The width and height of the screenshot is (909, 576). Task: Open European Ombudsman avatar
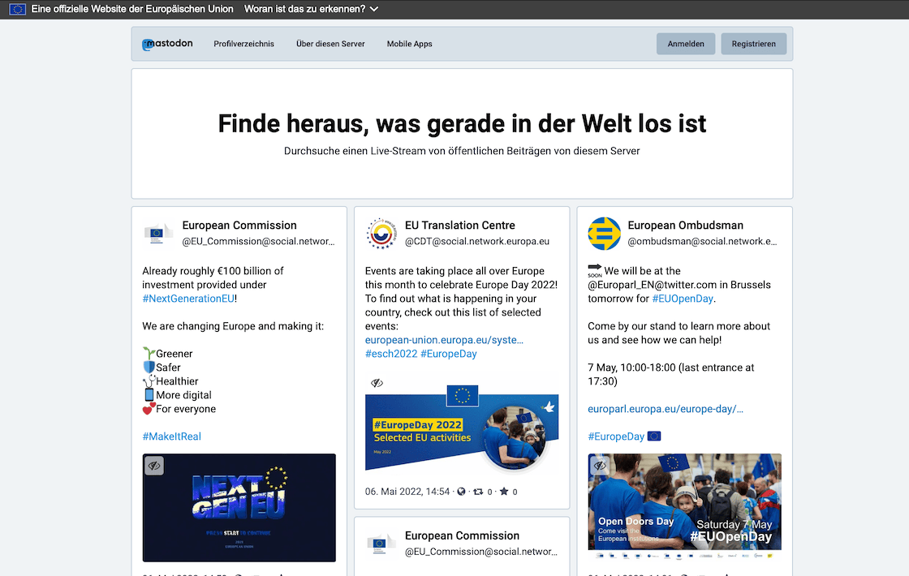coord(604,234)
